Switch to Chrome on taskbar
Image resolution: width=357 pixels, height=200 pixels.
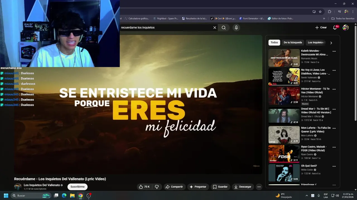(x=80, y=196)
